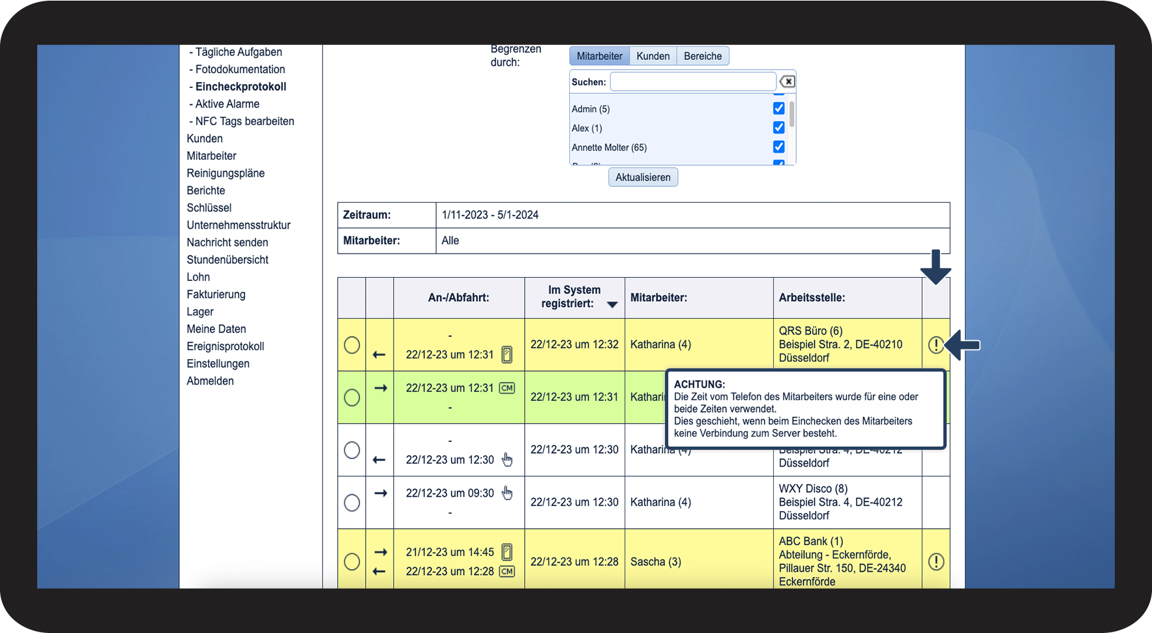Toggle the Annette Molter (65) checkbox
Image resolution: width=1152 pixels, height=633 pixels.
click(778, 147)
